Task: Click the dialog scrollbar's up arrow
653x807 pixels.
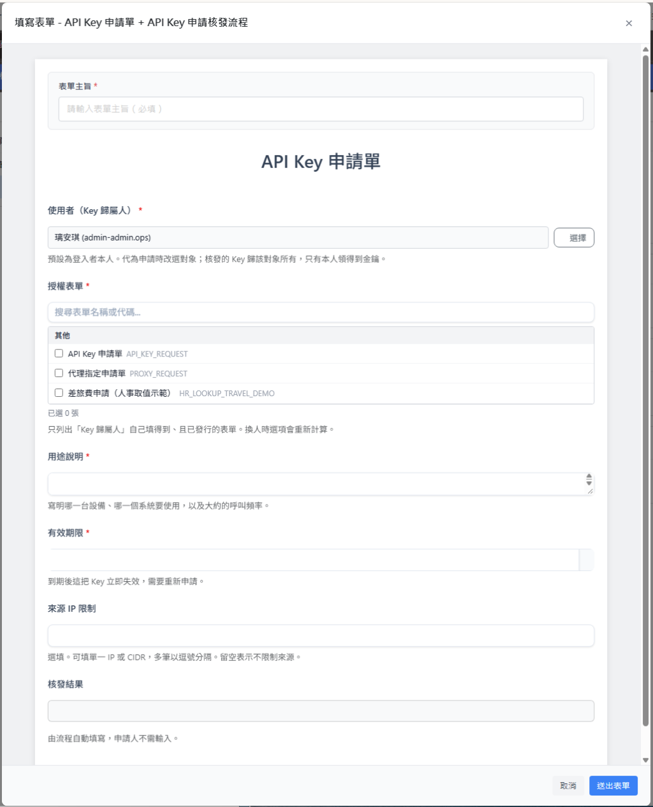Action: pyautogui.click(x=645, y=49)
